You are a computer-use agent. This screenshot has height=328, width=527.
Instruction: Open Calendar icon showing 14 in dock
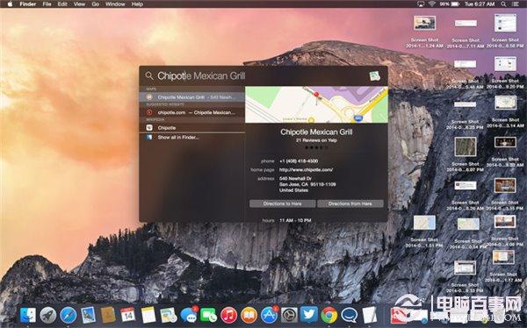point(128,315)
